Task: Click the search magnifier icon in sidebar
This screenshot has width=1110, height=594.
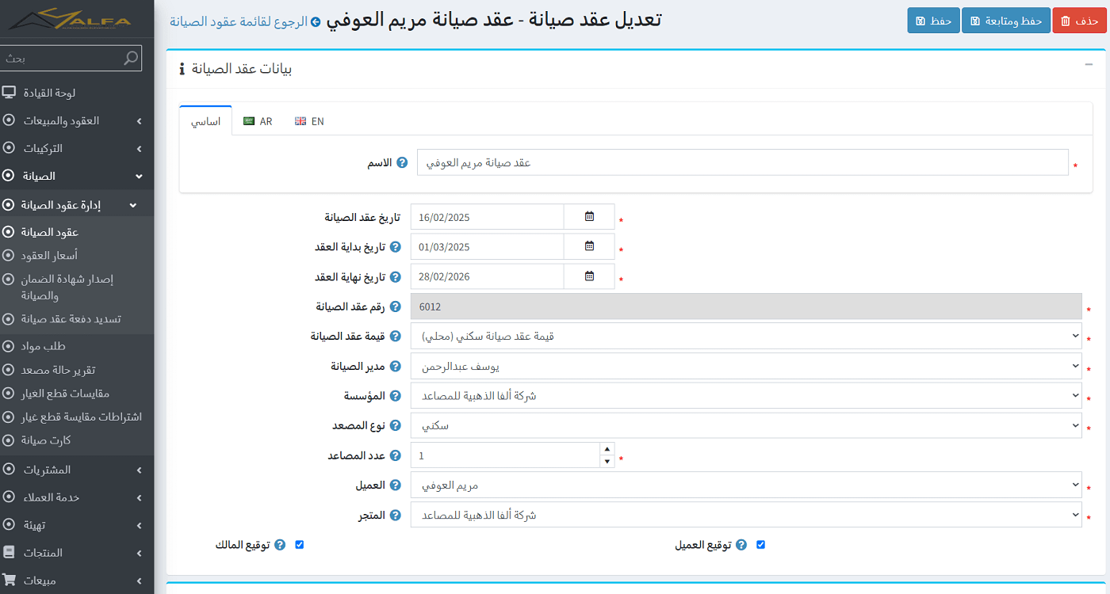Action: coord(132,58)
